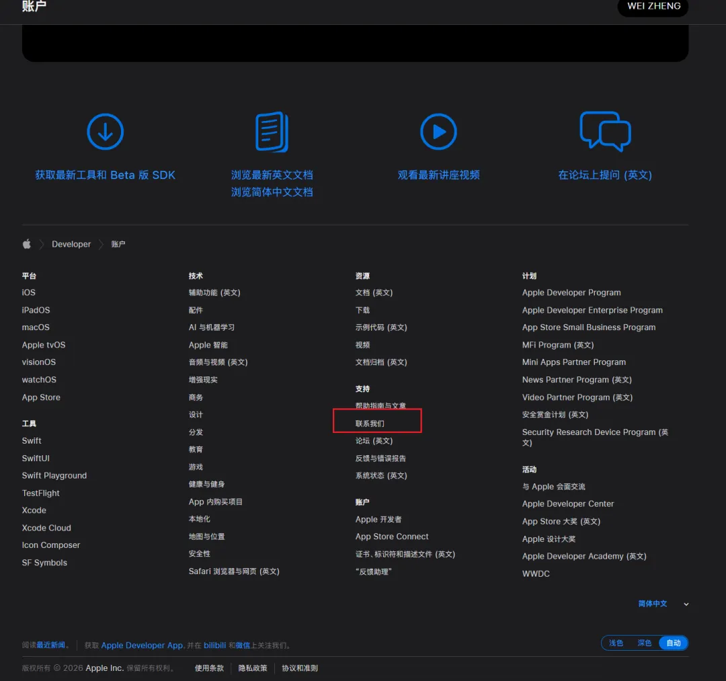Open Mini Apps Partner Program link
This screenshot has width=726, height=681.
pos(573,362)
